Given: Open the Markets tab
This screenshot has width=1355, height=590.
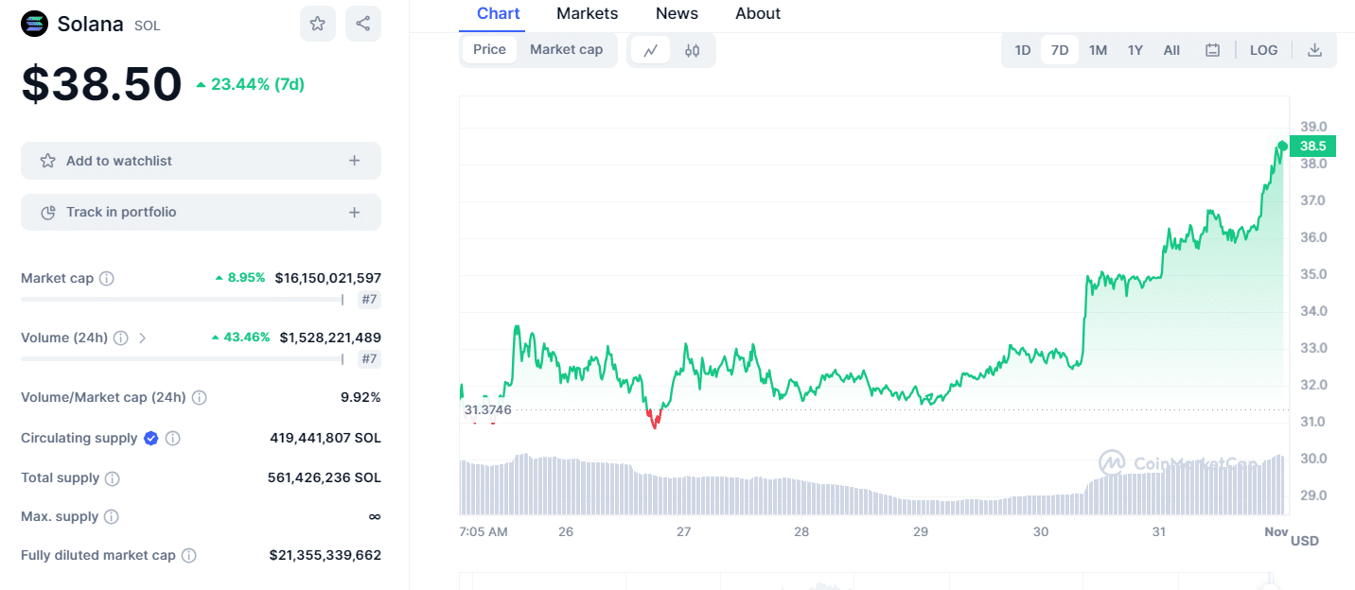Looking at the screenshot, I should click(587, 13).
